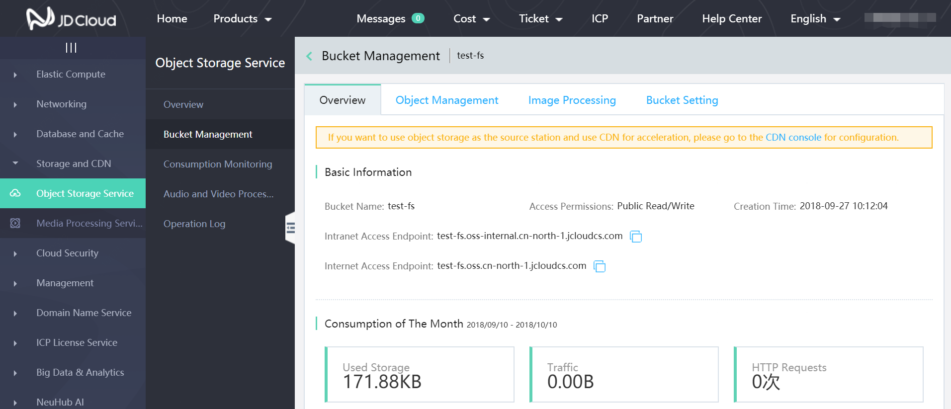
Task: Open the Domain Name Service category
Action: tap(73, 313)
